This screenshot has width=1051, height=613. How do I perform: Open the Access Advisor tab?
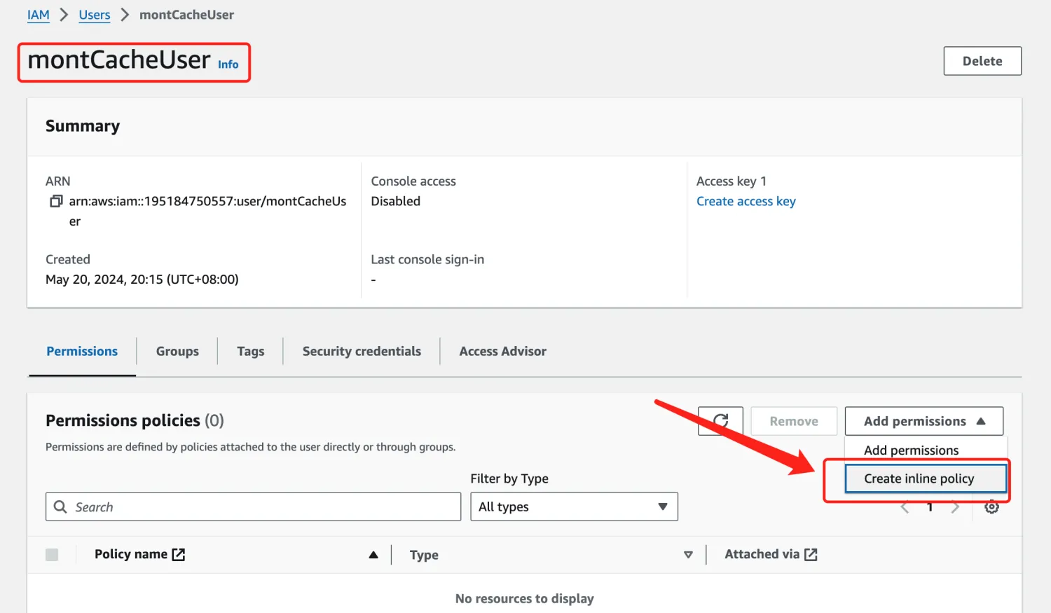[502, 351]
